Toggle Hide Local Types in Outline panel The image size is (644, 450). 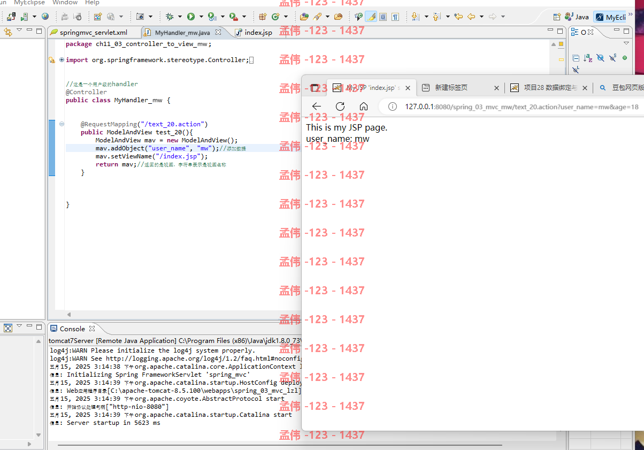click(576, 69)
